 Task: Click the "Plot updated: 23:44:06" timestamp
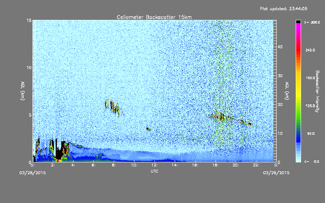(284, 9)
